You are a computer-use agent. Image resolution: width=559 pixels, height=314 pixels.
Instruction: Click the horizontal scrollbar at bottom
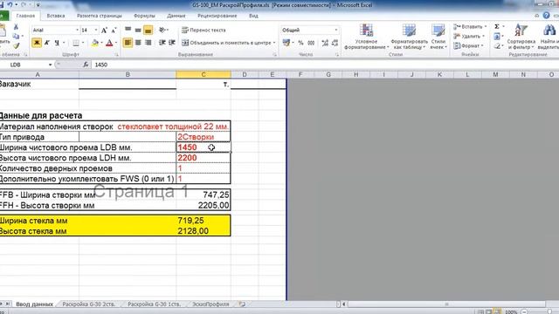[x=446, y=304]
